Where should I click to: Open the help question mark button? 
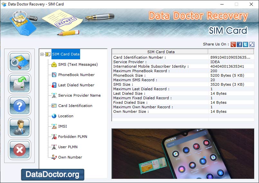tap(20, 106)
